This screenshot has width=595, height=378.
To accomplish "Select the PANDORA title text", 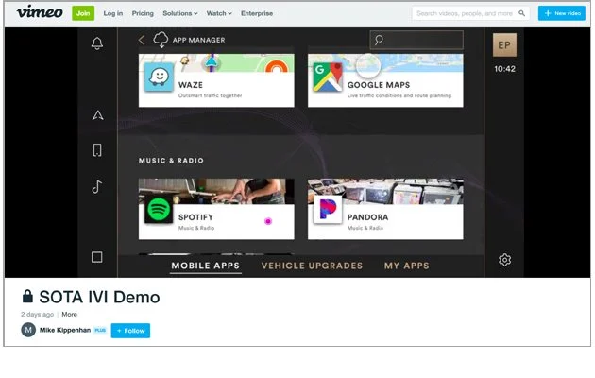I will click(367, 217).
